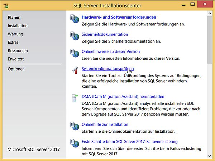Open the Ressourcen category
Viewport: 215px width, 161px height.
coord(18,51)
